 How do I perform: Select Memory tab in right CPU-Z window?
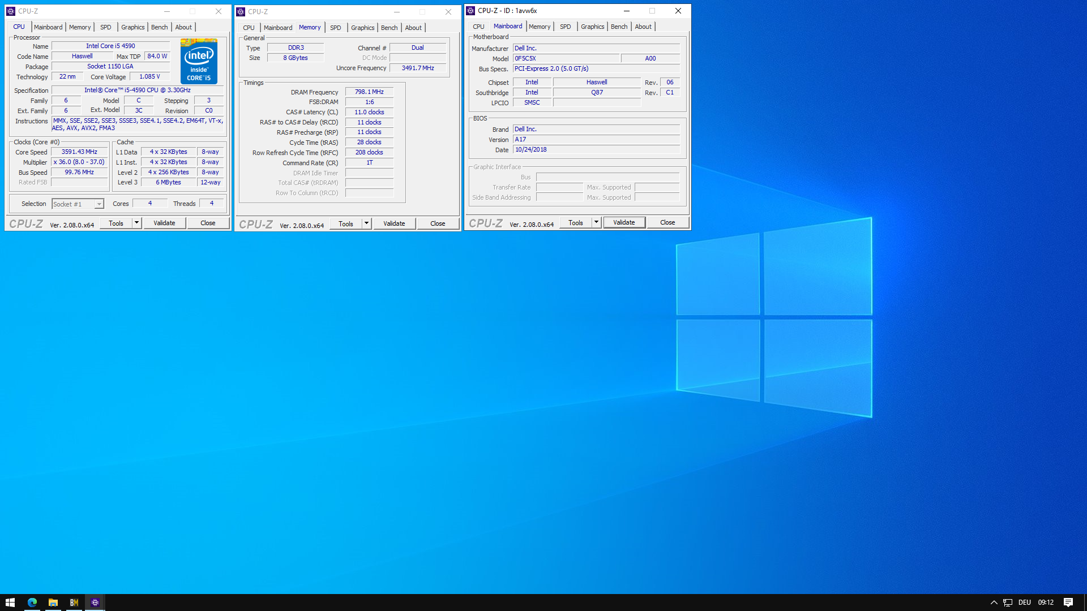pos(540,27)
